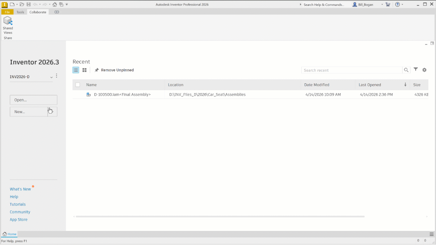Open the recent list settings gear icon
This screenshot has height=245, width=436.
[x=424, y=70]
